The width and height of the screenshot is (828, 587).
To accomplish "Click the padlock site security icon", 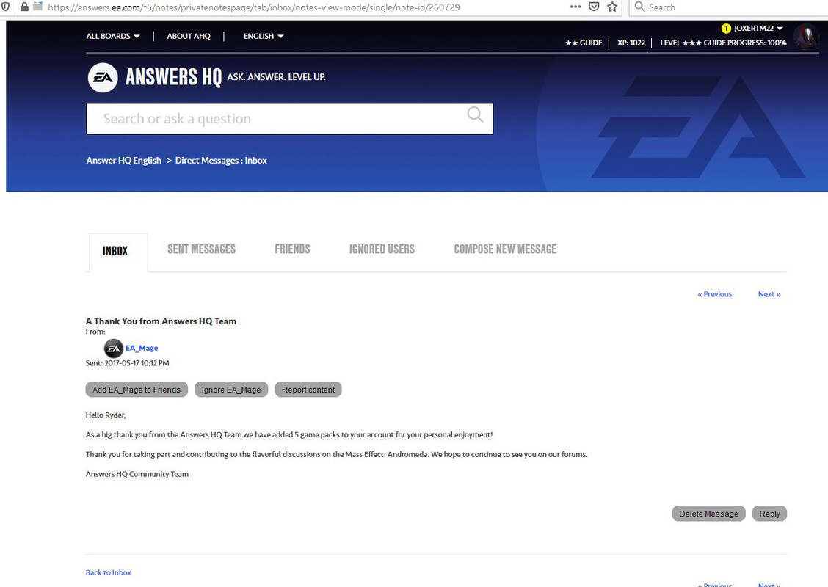I will (x=24, y=7).
